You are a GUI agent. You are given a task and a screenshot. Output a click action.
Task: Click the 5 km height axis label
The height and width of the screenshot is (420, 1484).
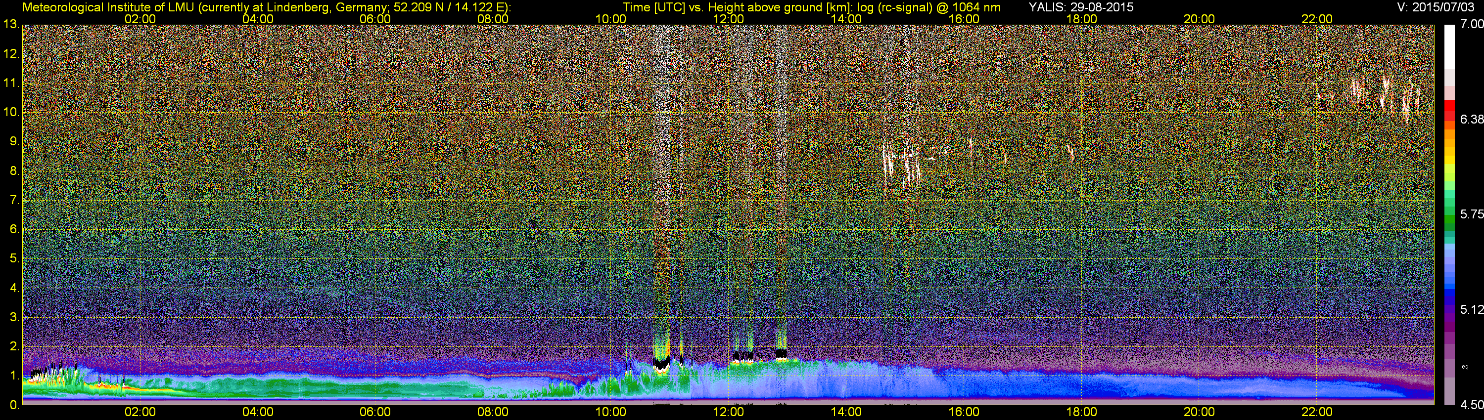coord(14,259)
